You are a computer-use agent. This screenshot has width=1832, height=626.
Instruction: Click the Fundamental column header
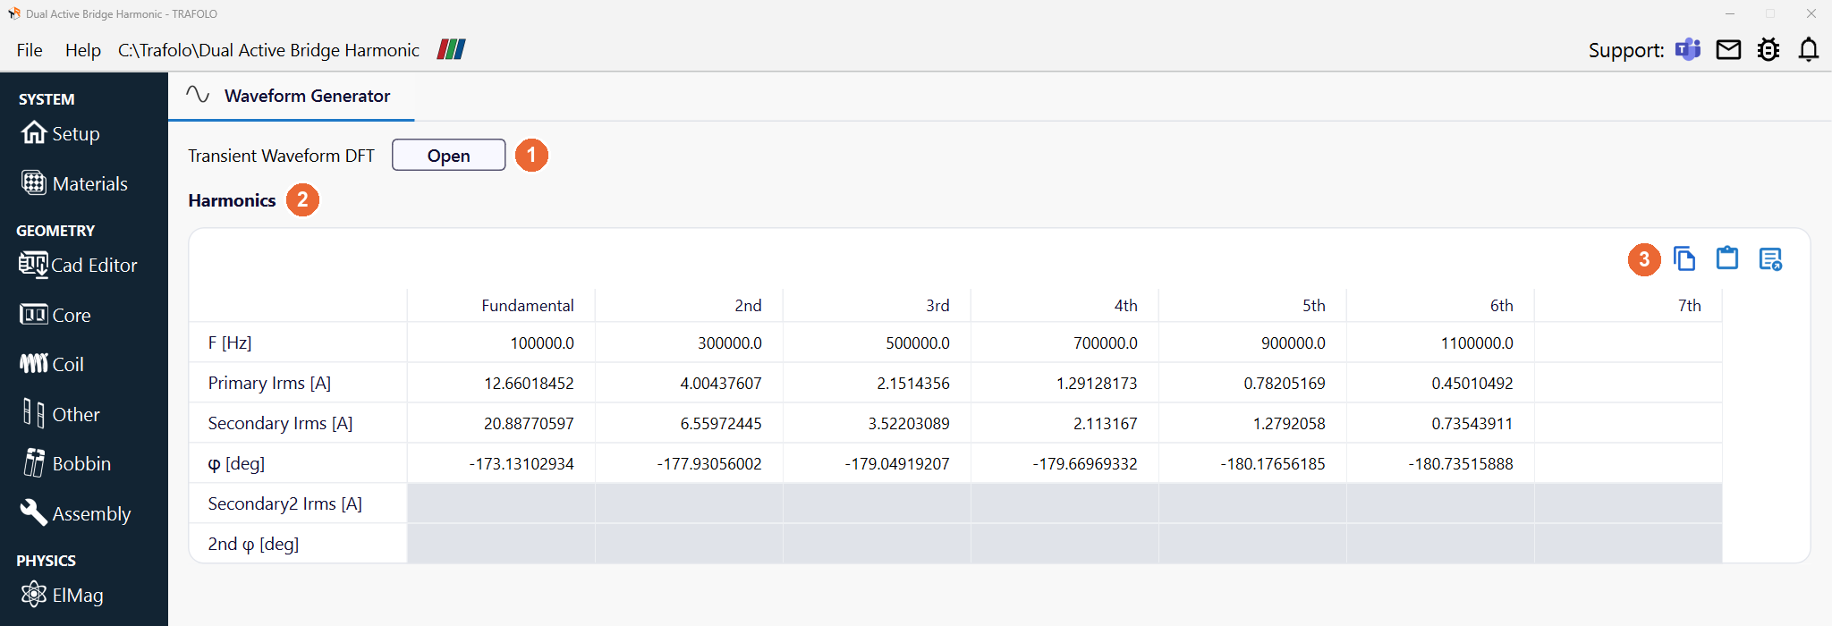[501, 305]
